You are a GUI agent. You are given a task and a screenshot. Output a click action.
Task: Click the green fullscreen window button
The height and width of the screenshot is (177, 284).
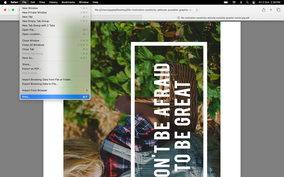13,10
